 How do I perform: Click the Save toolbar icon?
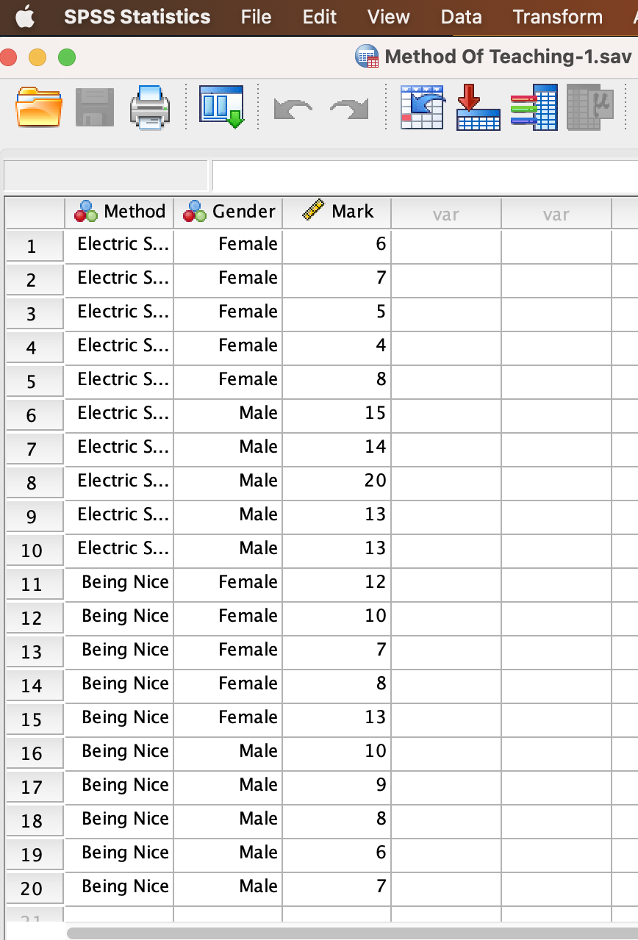tap(94, 107)
